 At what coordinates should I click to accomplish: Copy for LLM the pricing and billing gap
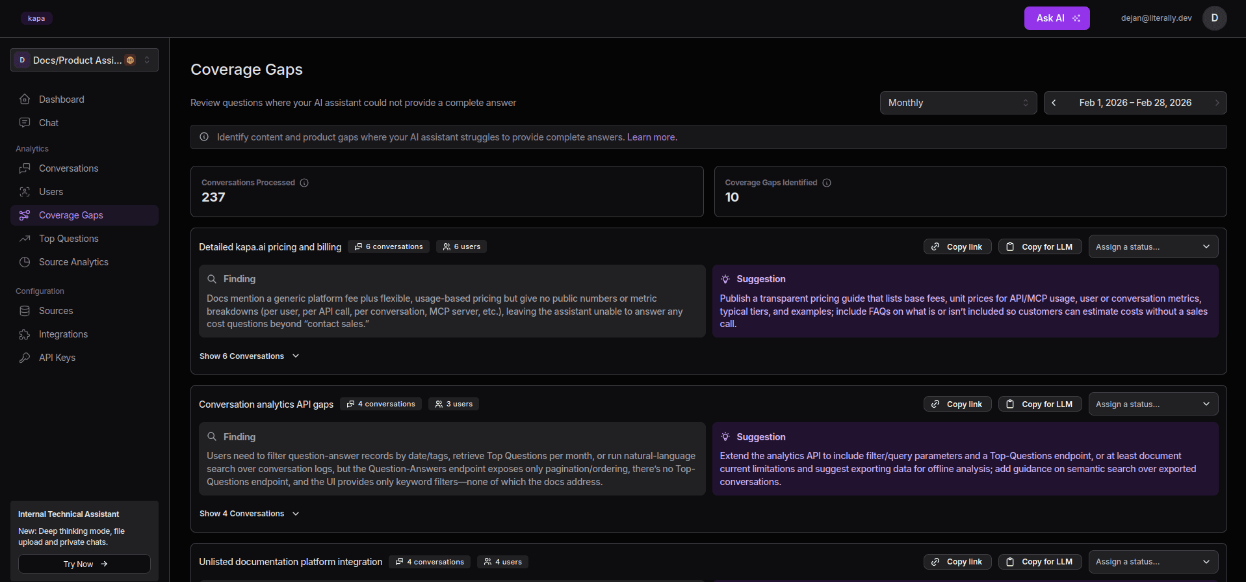click(x=1040, y=246)
